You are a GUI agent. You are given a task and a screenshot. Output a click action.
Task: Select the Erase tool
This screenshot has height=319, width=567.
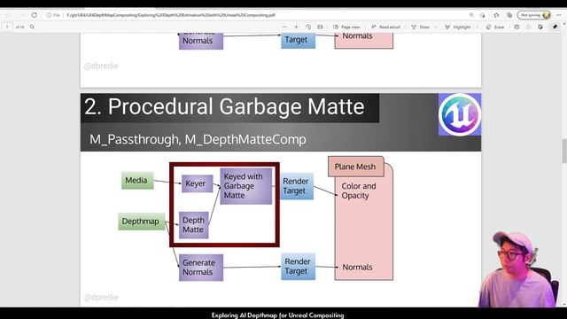tap(495, 27)
